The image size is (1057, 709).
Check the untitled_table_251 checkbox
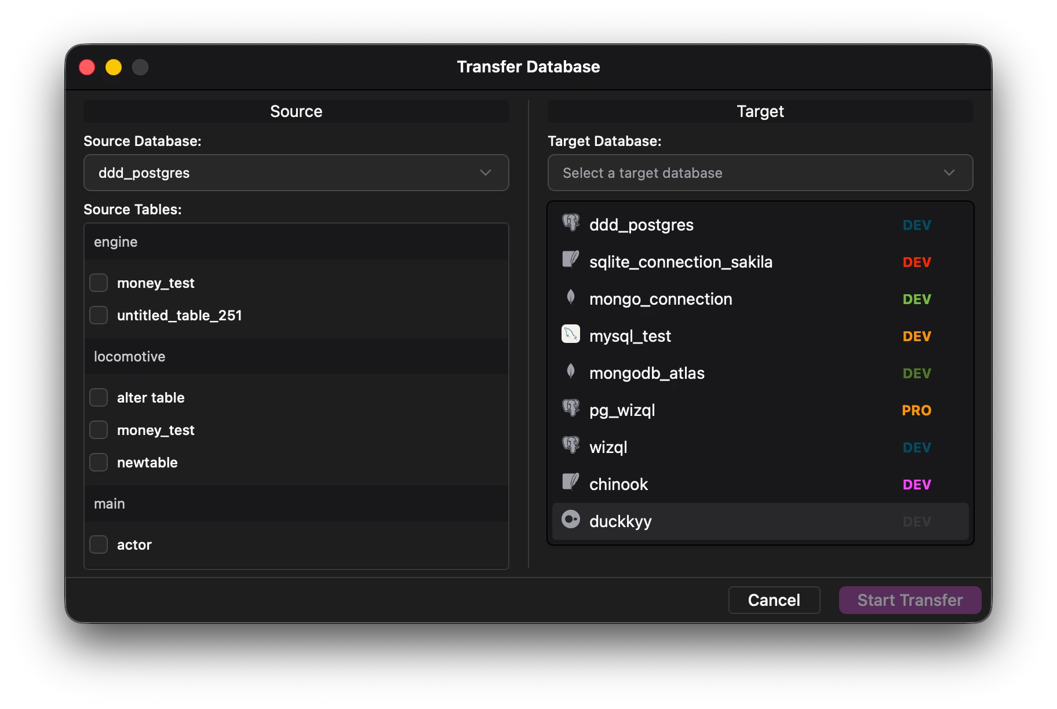[99, 315]
